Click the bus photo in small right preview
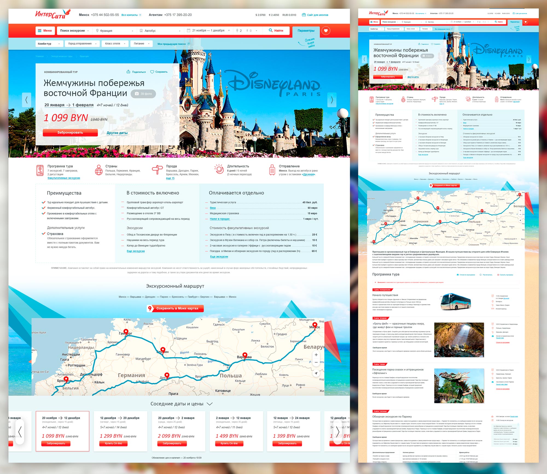547x474 pixels. click(x=455, y=302)
